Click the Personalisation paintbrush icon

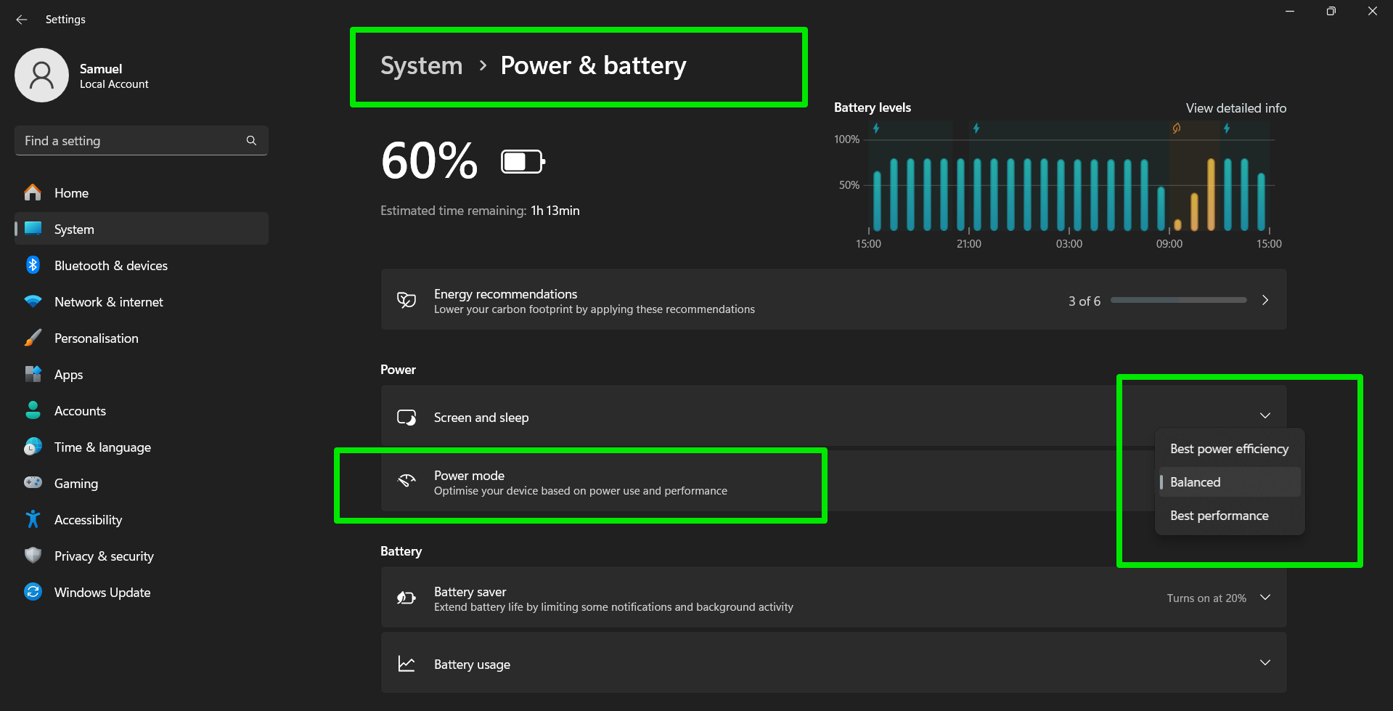(33, 338)
